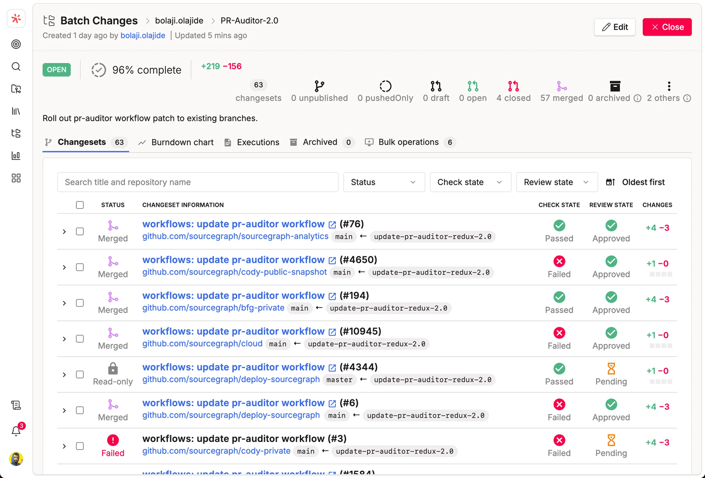Open the Check state filter dropdown
Image resolution: width=705 pixels, height=478 pixels.
click(470, 182)
